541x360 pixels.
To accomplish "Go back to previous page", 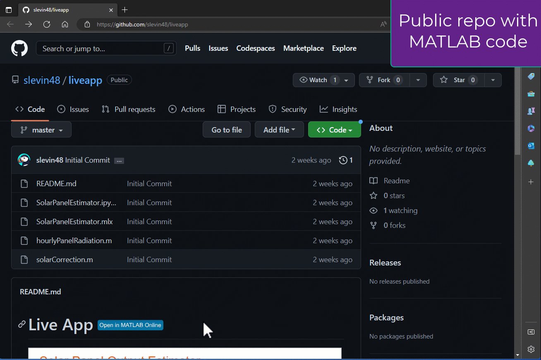I will pos(10,24).
